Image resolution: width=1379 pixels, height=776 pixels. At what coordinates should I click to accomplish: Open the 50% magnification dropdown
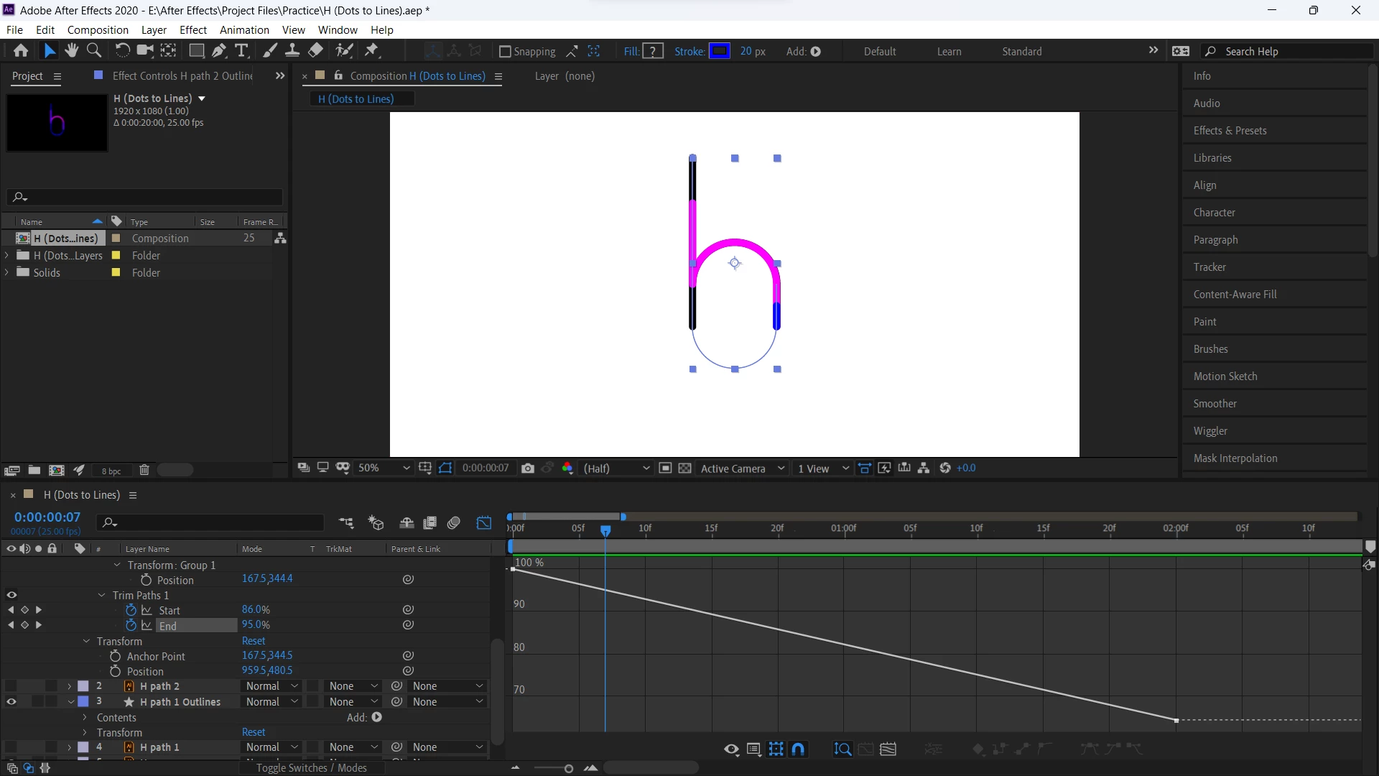click(x=384, y=468)
